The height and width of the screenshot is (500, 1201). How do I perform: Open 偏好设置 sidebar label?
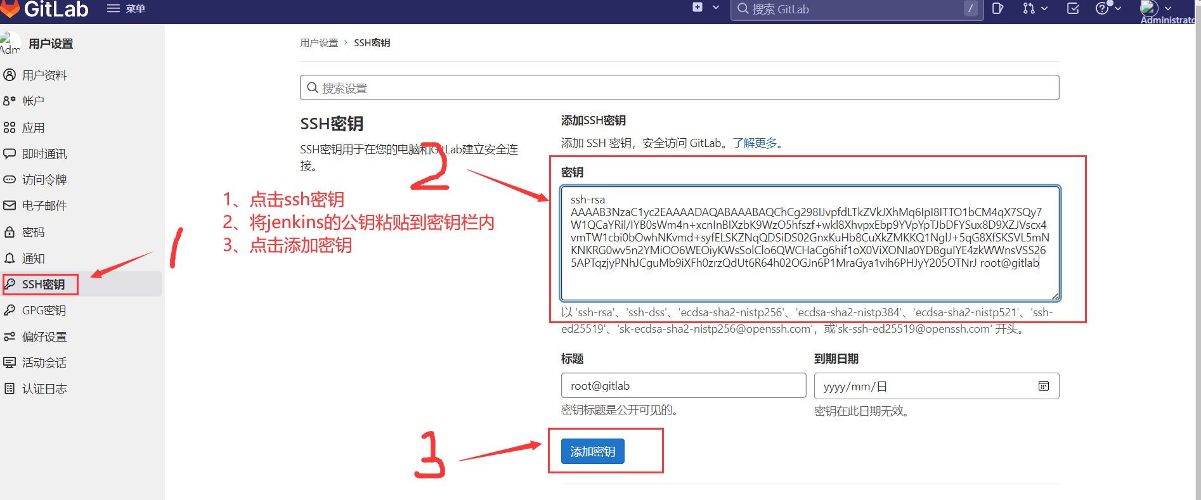coord(44,337)
